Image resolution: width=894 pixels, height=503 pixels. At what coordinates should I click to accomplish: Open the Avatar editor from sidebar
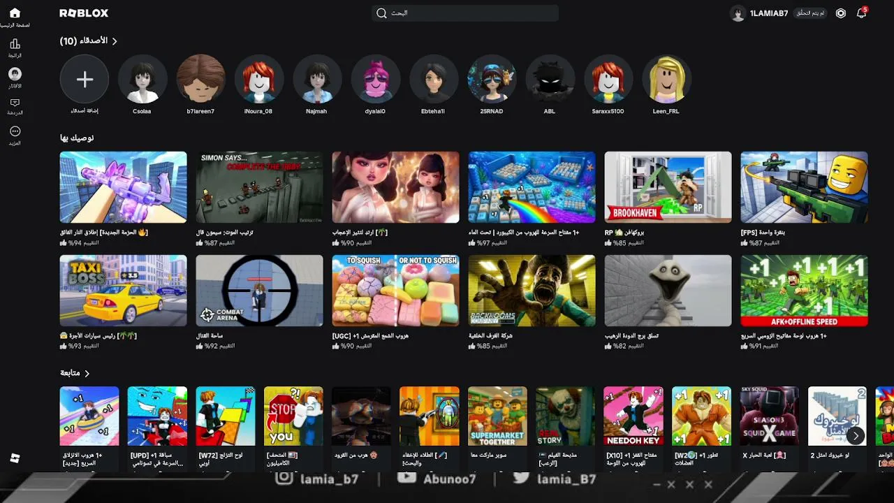point(15,74)
